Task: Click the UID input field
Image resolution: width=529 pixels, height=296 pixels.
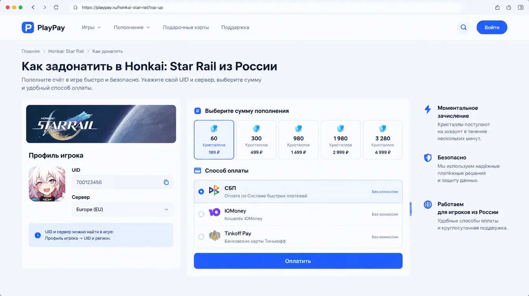Action: (122, 182)
